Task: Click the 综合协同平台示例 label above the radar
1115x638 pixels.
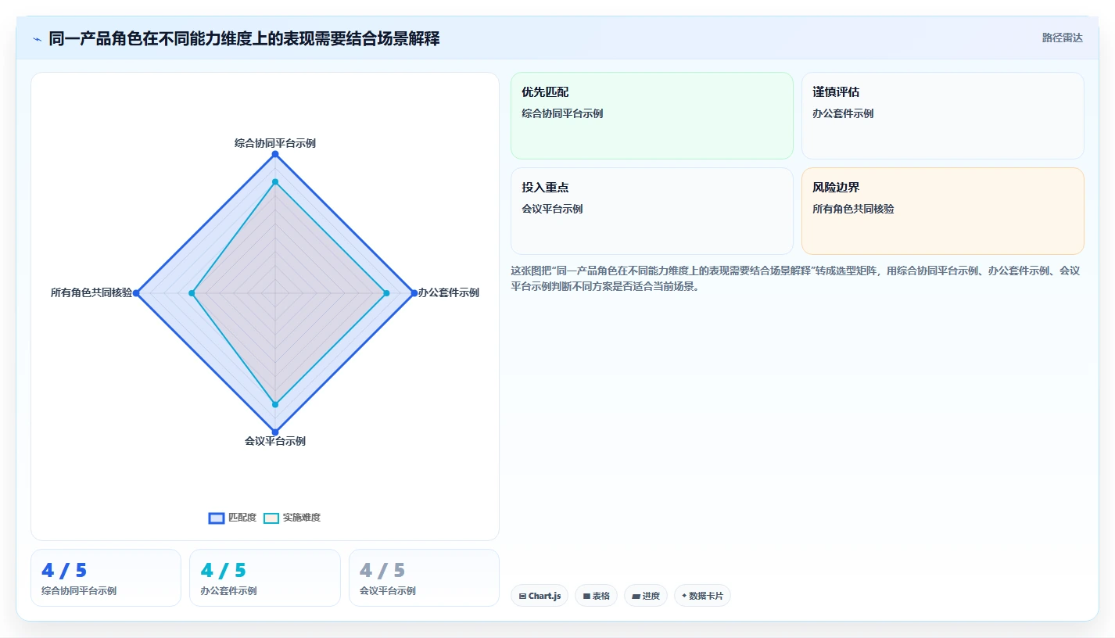Action: (275, 143)
